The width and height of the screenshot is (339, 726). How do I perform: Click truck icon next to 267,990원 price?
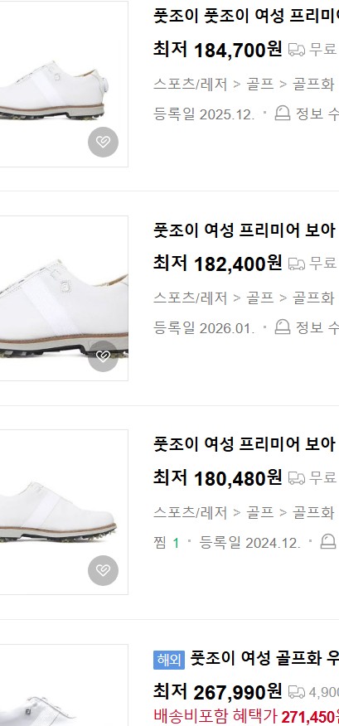pyautogui.click(x=297, y=692)
